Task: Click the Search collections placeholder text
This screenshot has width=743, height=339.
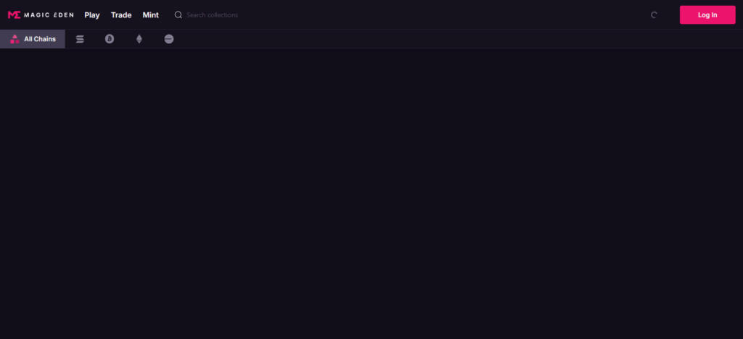Action: [213, 15]
